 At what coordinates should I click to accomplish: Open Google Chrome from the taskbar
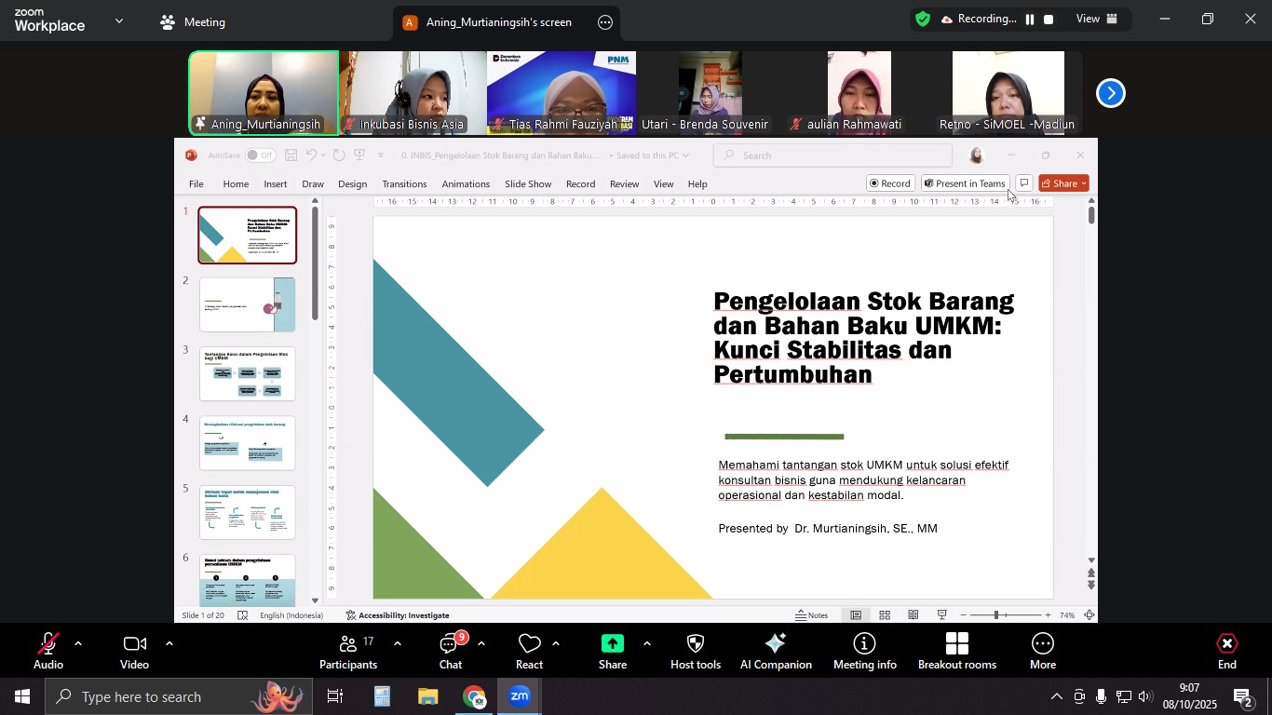[x=475, y=697]
